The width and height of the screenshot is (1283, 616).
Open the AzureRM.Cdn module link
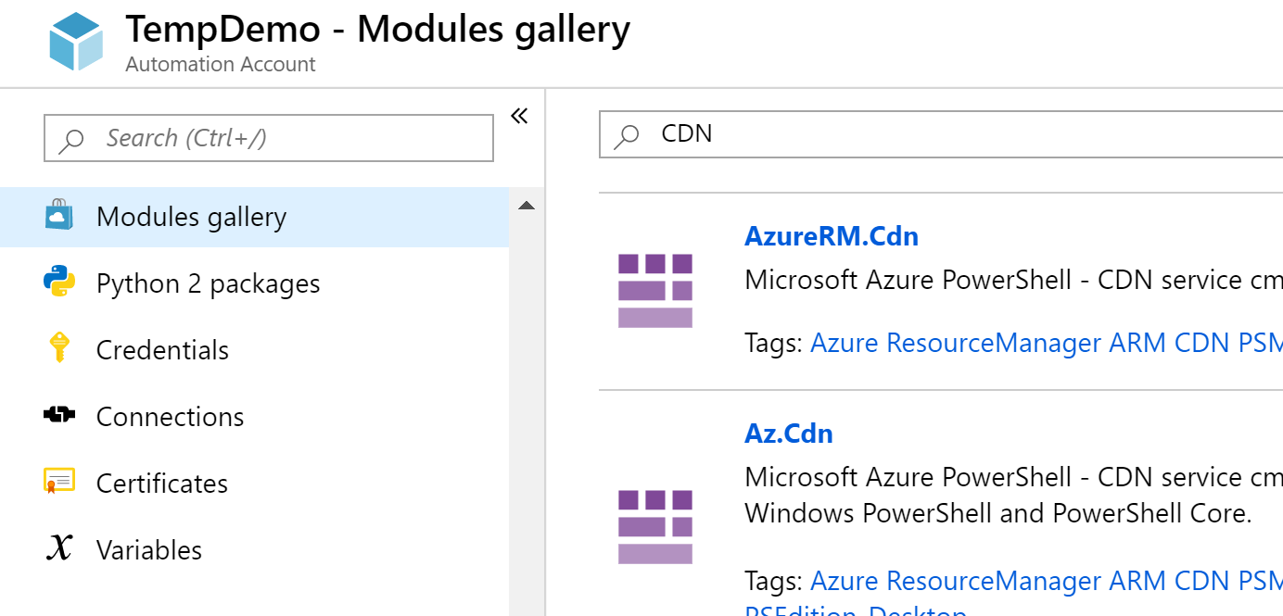point(832,236)
